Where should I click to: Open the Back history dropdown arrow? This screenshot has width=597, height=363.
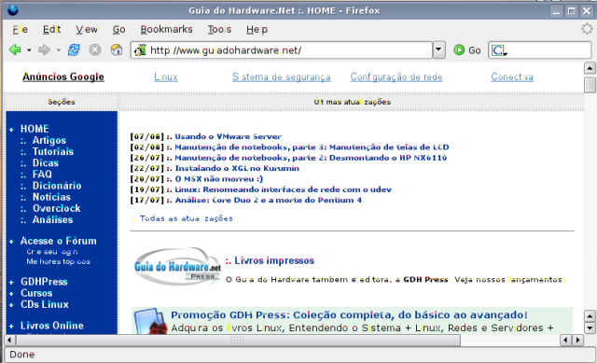(x=29, y=50)
